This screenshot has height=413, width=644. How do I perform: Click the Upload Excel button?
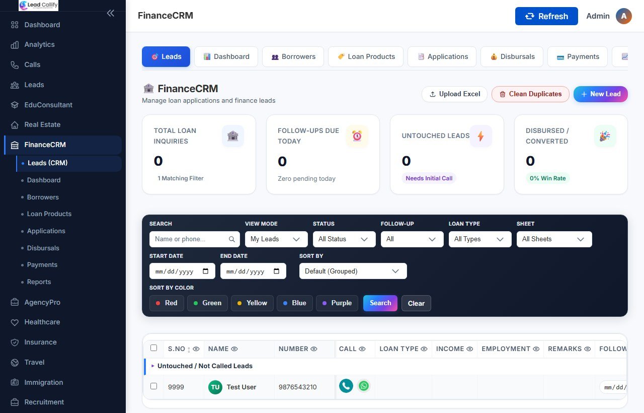tap(454, 94)
